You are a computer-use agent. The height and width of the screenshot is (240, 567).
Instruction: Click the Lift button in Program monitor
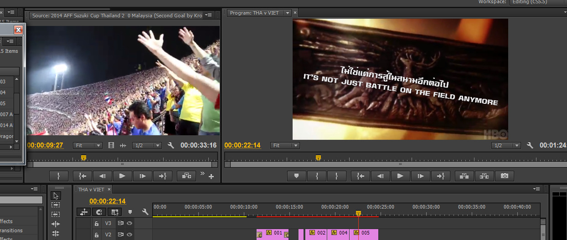click(x=464, y=176)
